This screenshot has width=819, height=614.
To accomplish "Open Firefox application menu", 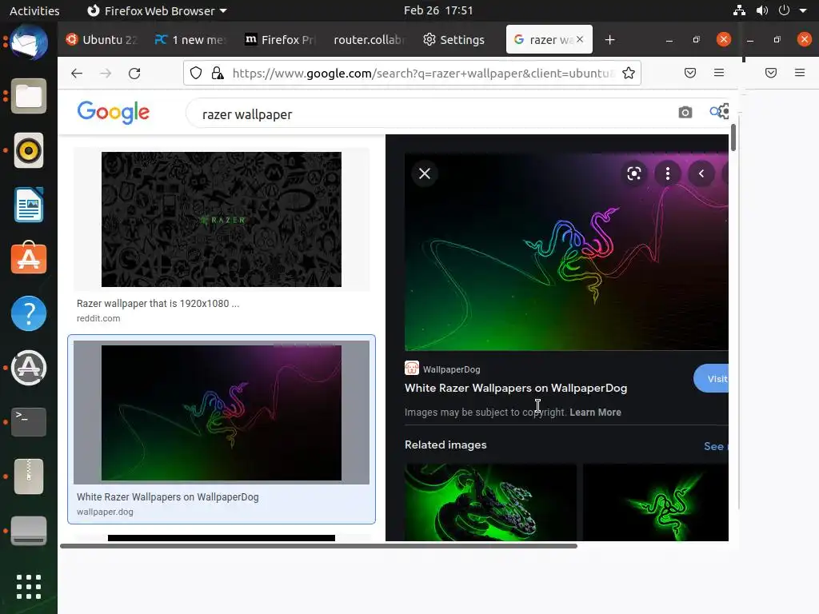I will coord(719,73).
